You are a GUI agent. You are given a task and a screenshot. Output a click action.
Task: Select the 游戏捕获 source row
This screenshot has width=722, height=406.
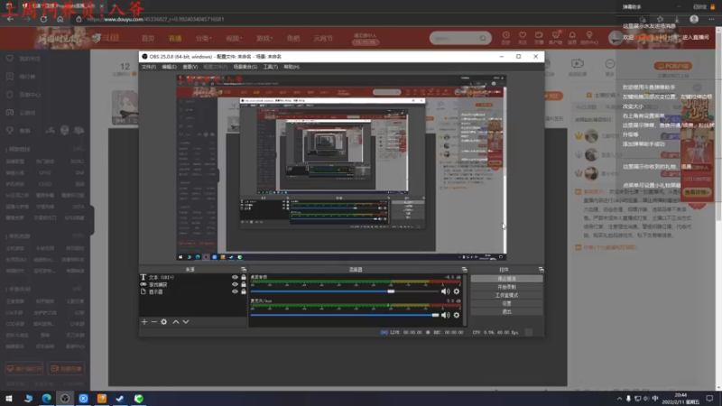[x=193, y=284]
